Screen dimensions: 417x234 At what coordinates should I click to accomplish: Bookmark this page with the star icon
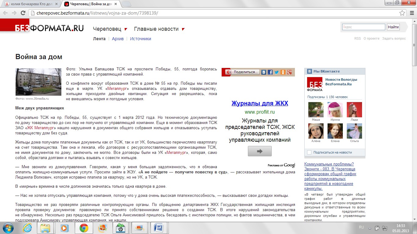402,13
